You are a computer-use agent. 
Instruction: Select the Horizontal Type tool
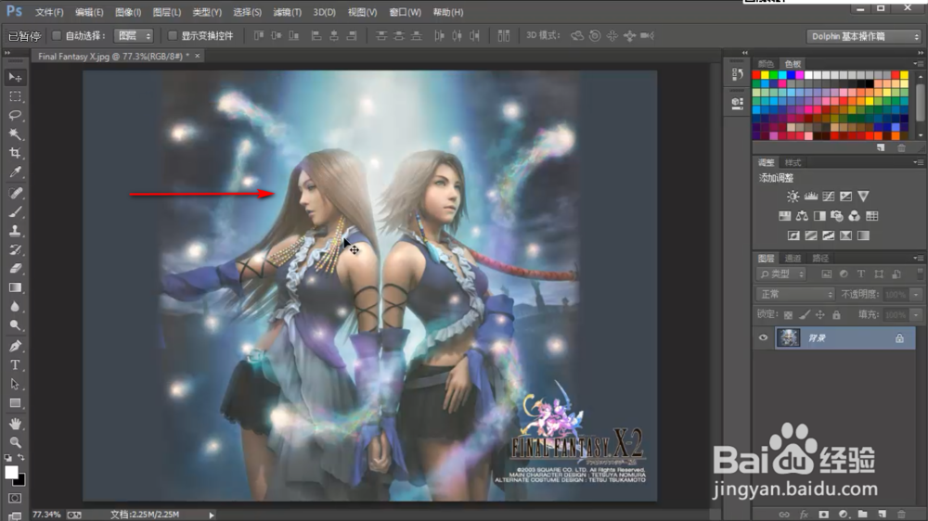[16, 365]
